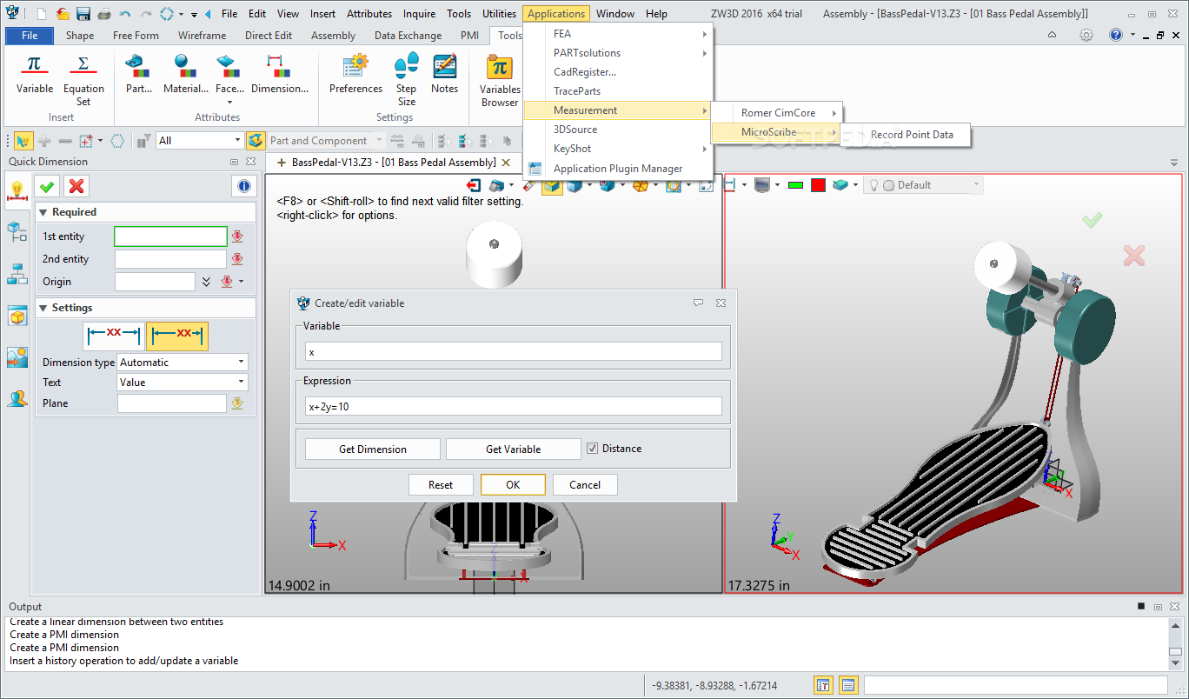The width and height of the screenshot is (1189, 699).
Task: Click the Undo arrow
Action: 125,14
